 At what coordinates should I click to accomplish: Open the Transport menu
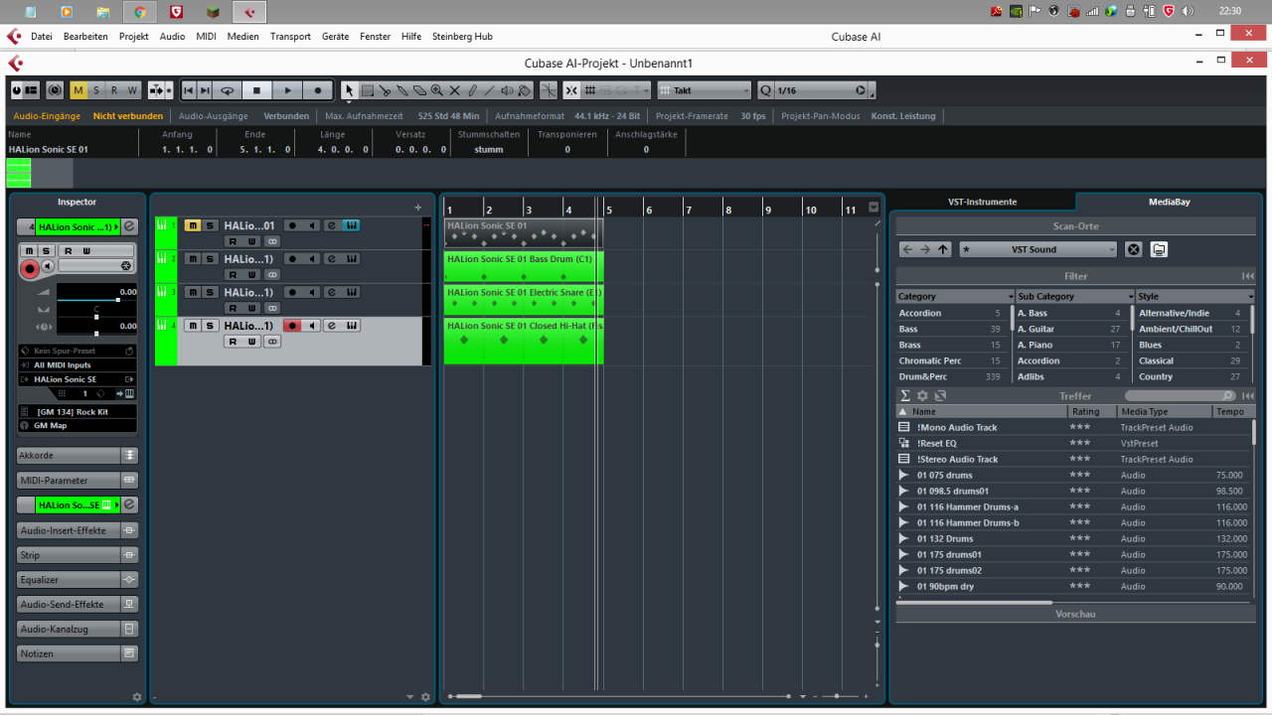click(x=290, y=37)
